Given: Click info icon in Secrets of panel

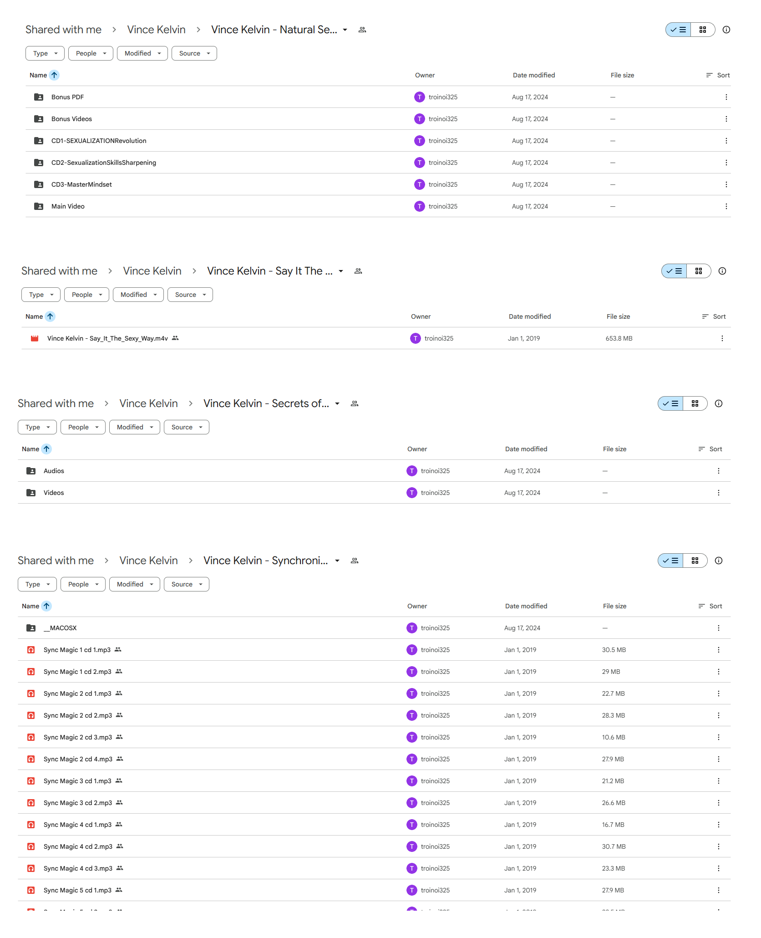Looking at the screenshot, I should tap(719, 403).
